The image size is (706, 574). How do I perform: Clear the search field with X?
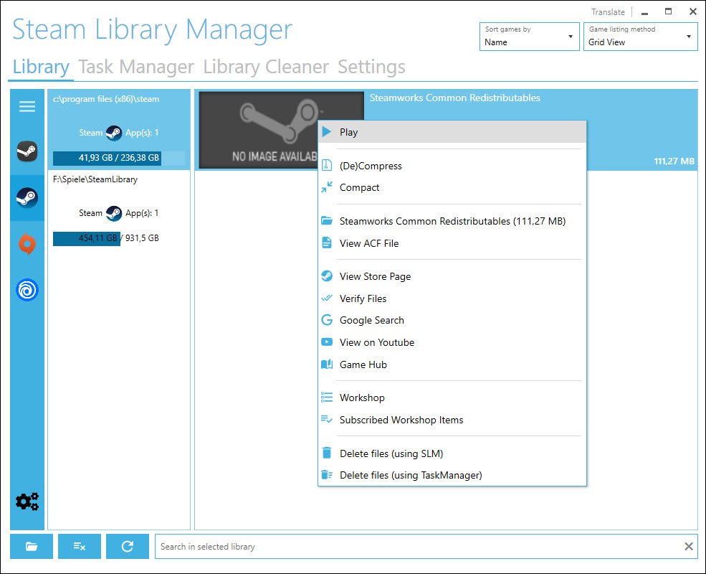click(x=689, y=547)
